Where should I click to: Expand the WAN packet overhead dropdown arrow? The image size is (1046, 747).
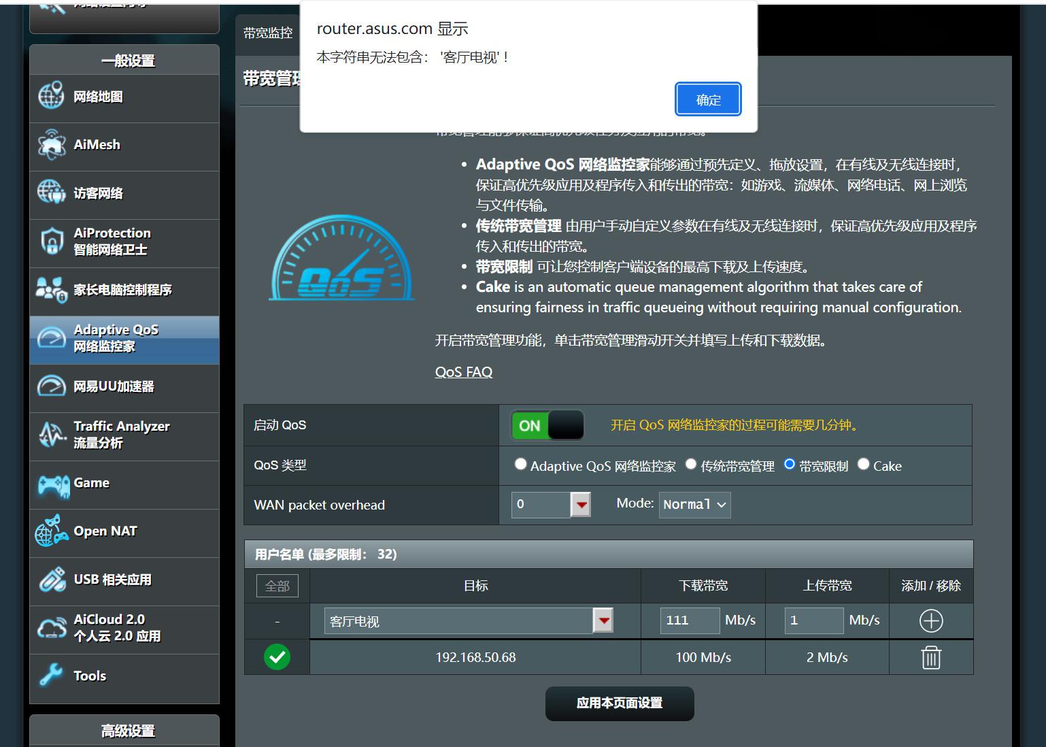580,505
